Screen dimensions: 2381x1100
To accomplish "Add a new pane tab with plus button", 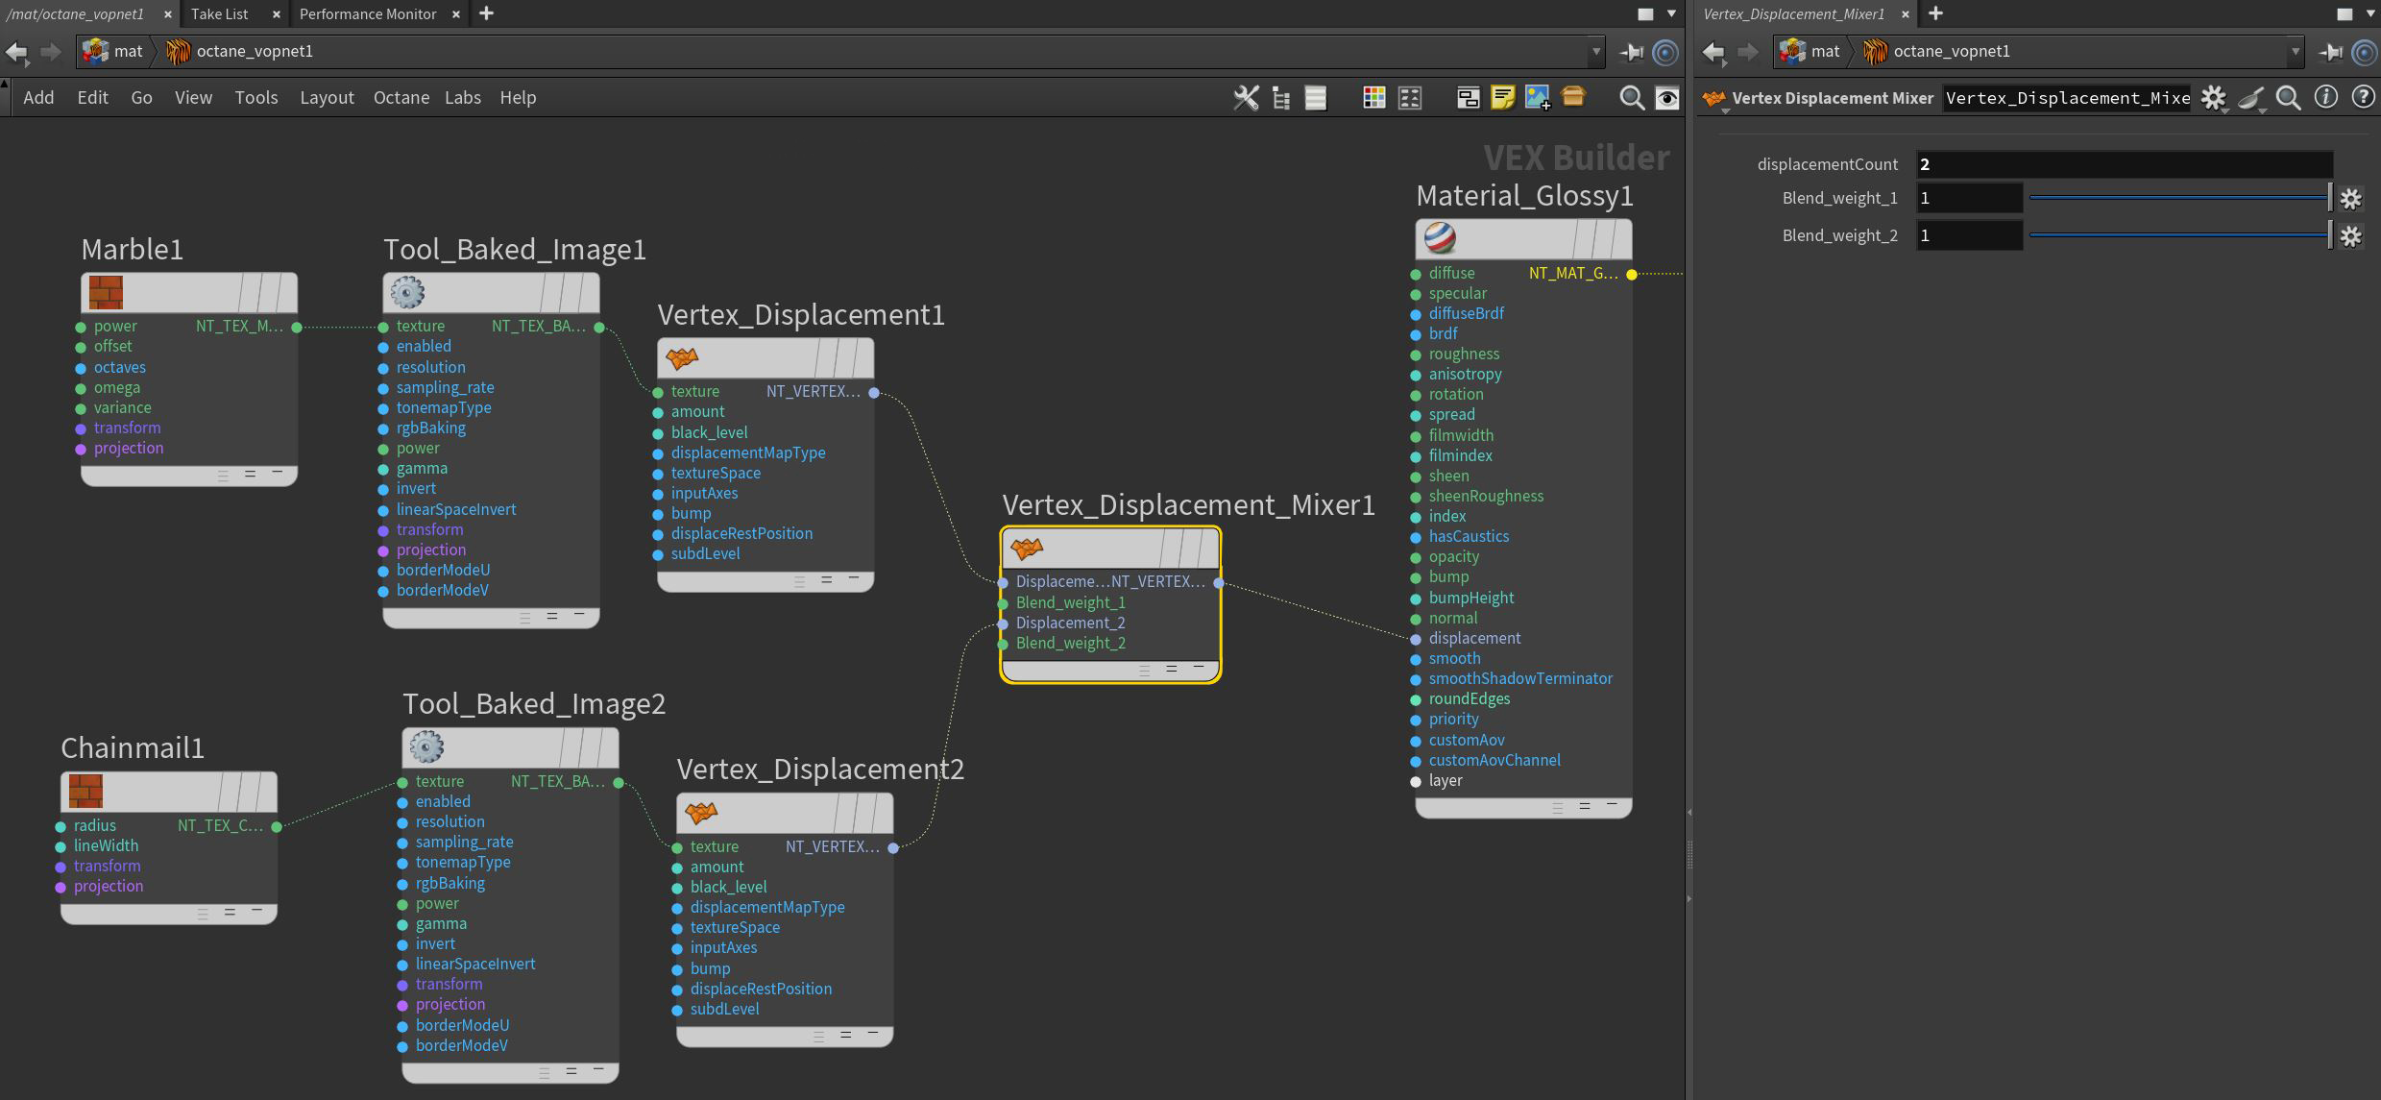I will [x=486, y=13].
